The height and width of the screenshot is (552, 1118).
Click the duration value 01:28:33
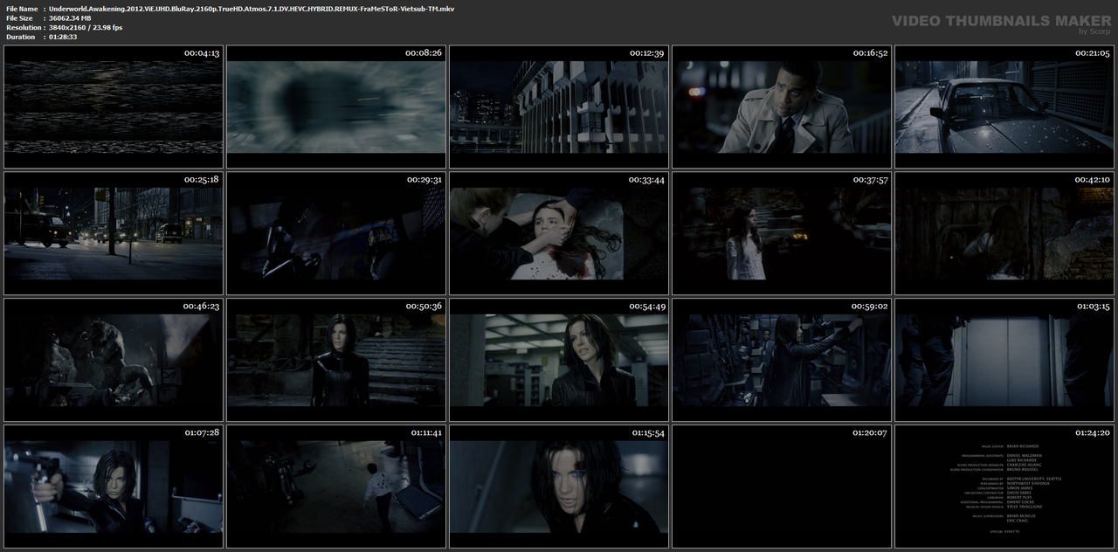63,37
